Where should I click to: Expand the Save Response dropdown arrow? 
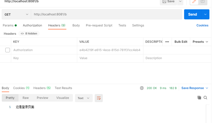[x=207, y=88]
